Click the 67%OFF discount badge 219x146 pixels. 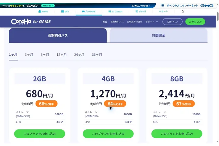click(x=184, y=104)
